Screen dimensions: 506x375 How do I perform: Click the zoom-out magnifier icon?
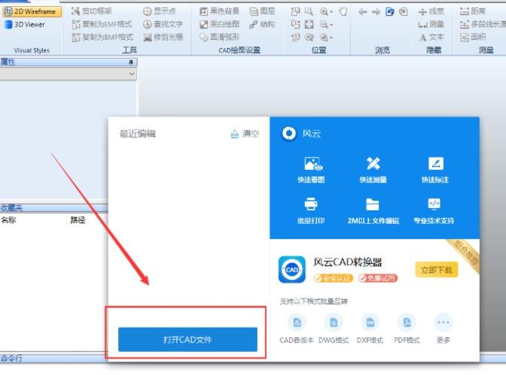tap(324, 25)
